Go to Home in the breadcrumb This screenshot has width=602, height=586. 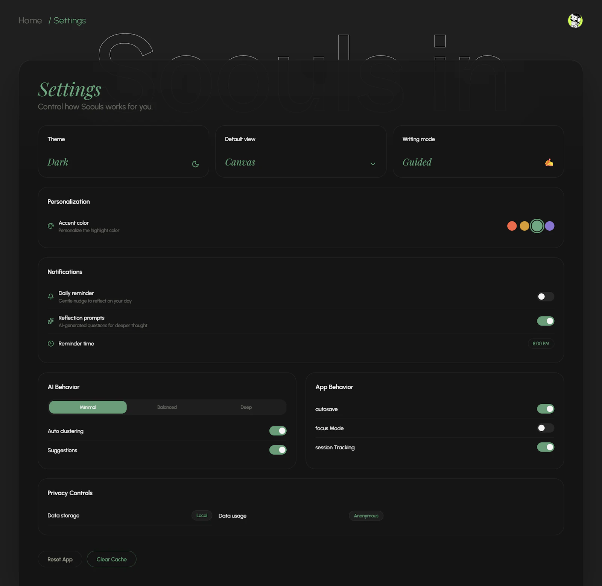(30, 21)
